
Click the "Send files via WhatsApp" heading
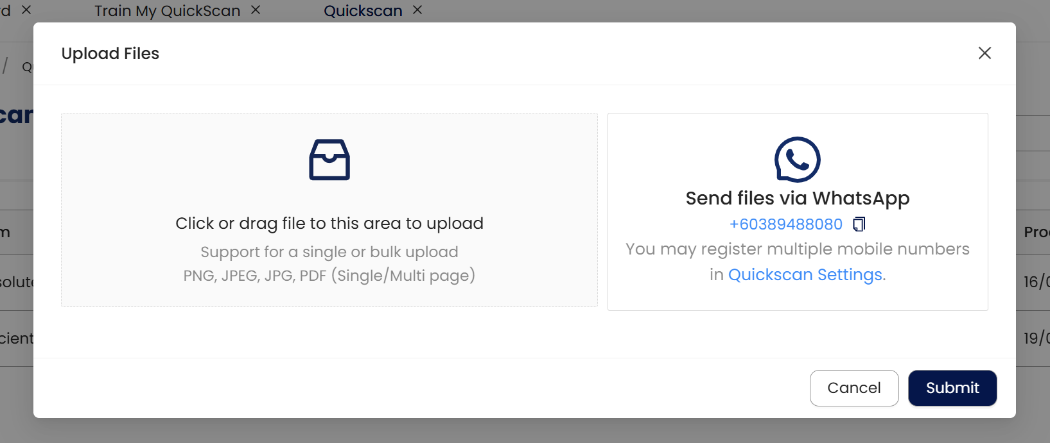pos(797,198)
